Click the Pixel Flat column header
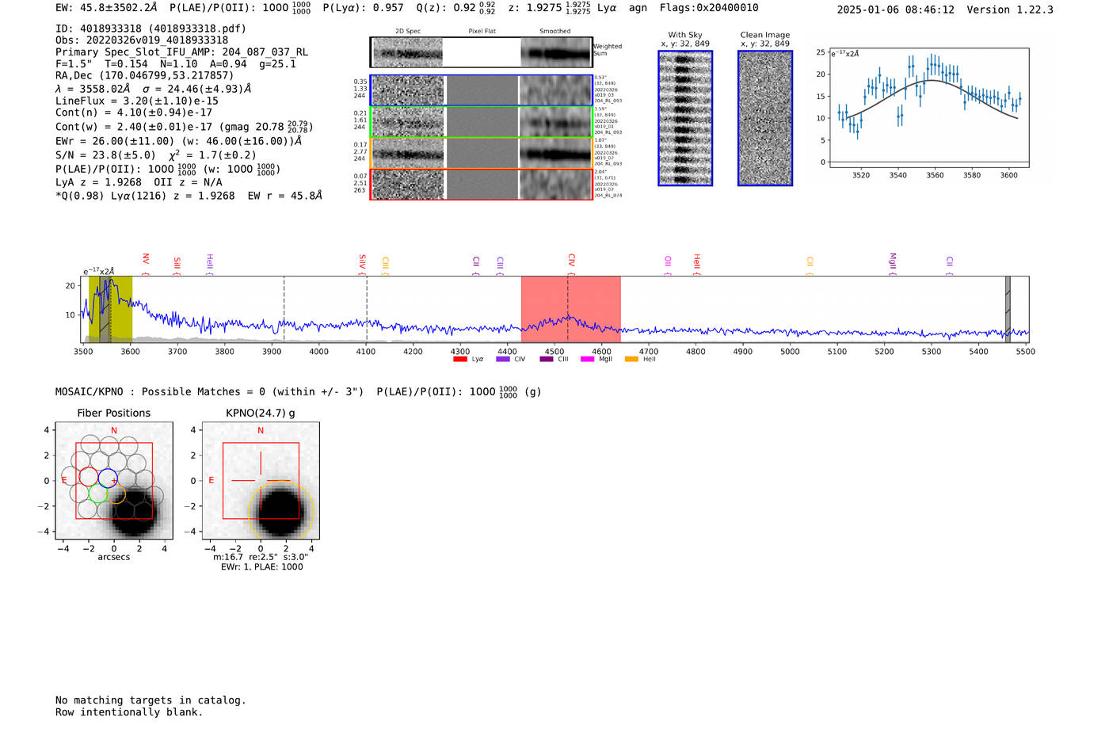1109x755 pixels. click(x=482, y=32)
